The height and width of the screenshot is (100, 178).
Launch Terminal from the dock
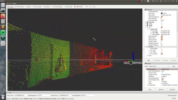[x=3, y=11]
